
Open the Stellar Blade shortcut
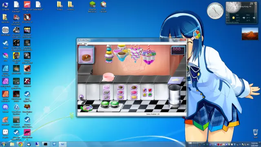click(x=38, y=6)
